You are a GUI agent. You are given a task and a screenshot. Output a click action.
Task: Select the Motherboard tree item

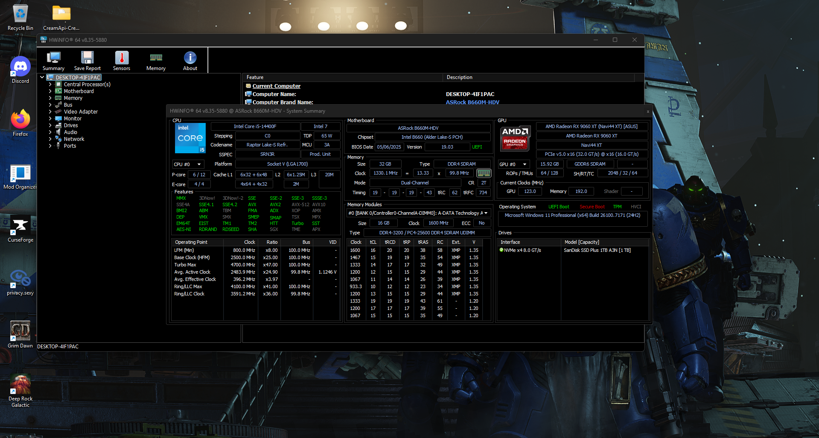pyautogui.click(x=79, y=91)
